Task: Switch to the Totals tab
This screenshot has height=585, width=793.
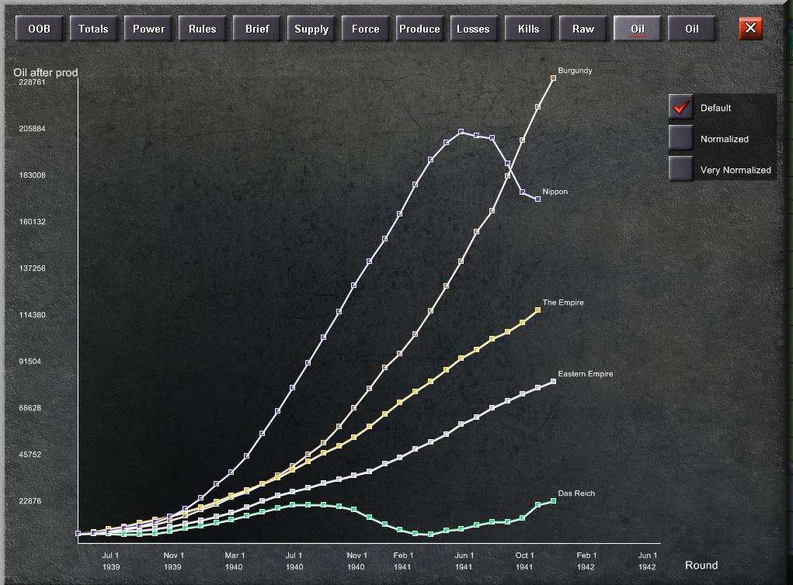Action: click(93, 29)
